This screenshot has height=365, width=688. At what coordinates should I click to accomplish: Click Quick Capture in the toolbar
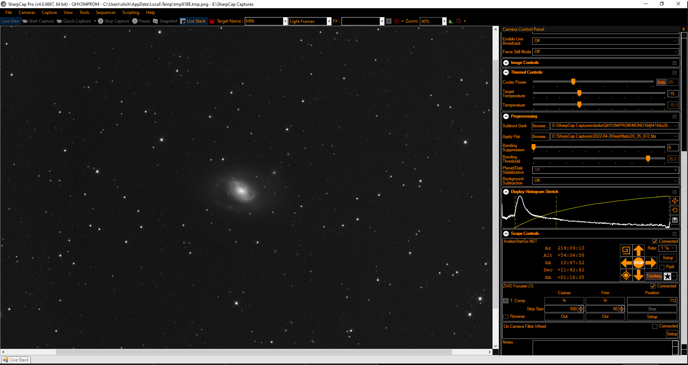pyautogui.click(x=74, y=21)
